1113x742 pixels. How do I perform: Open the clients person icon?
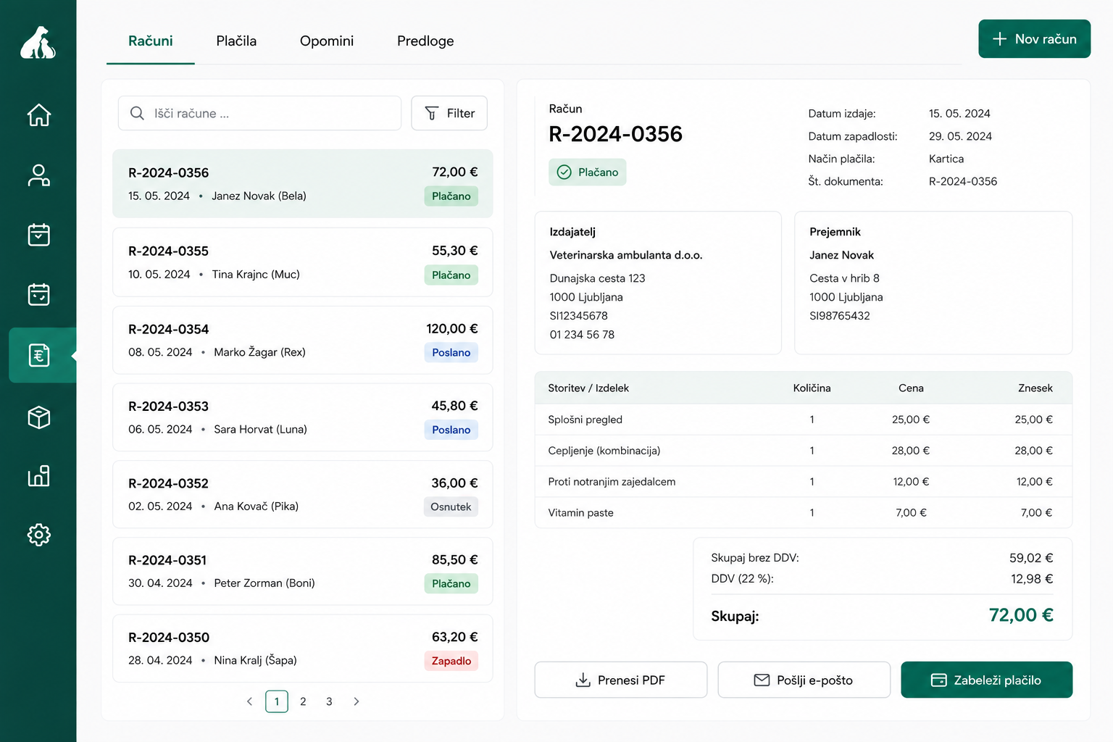39,175
